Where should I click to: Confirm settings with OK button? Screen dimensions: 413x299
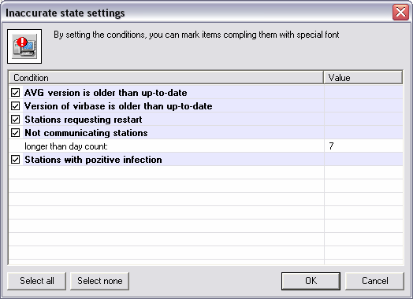tap(311, 281)
